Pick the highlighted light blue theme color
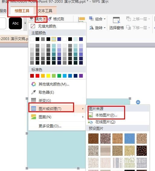 [54, 39]
